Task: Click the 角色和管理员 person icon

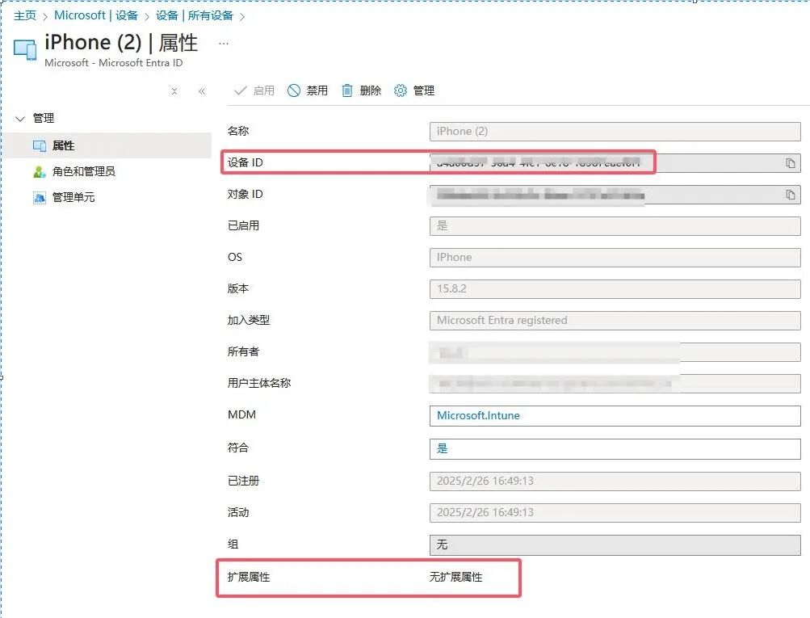Action: 40,171
